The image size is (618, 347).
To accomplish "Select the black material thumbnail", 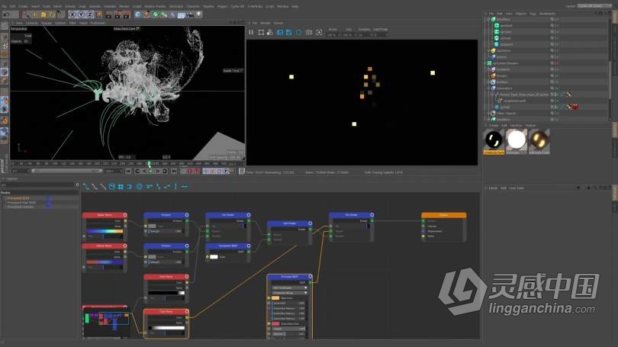I will pos(494,140).
